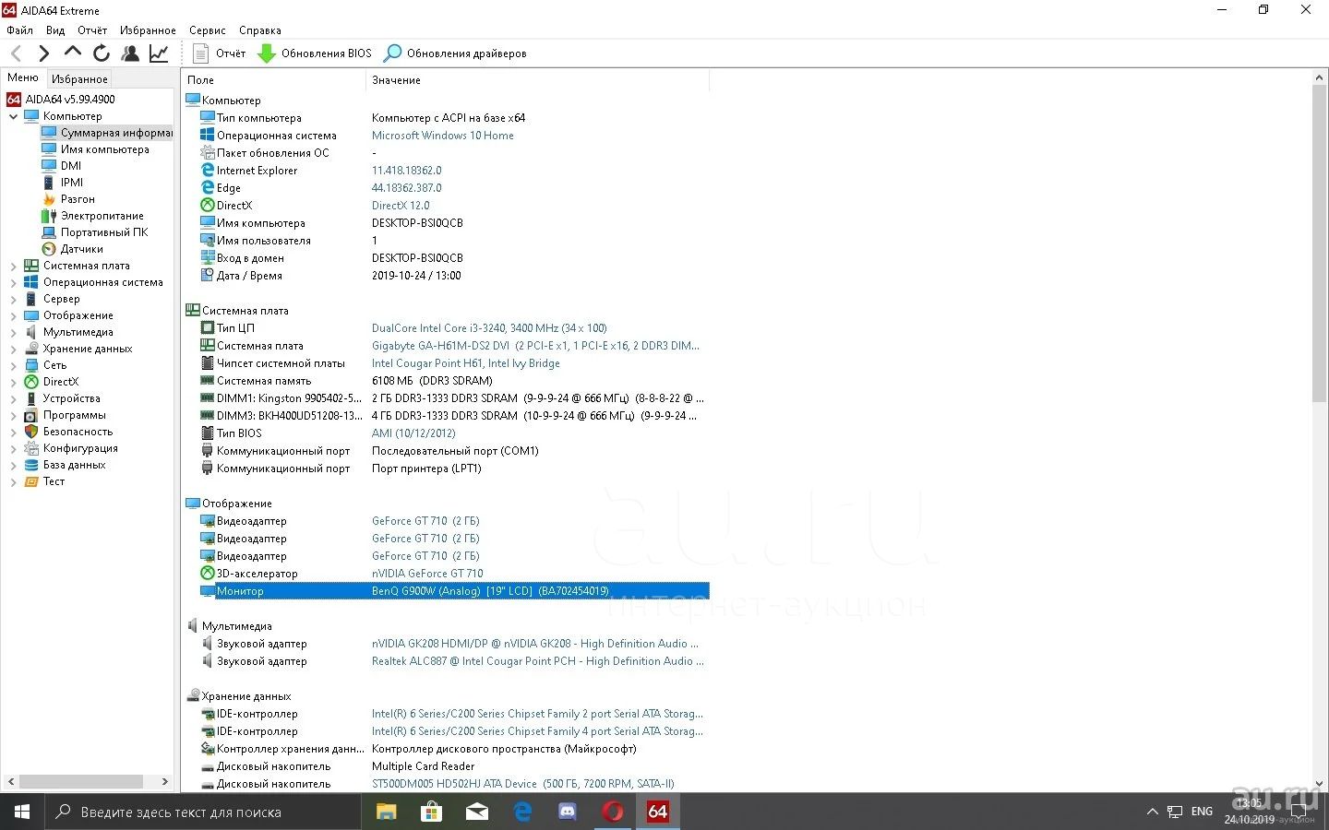
Task: Open File Explorer from taskbar
Action: click(386, 812)
